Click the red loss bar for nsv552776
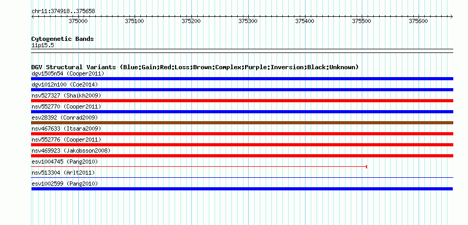The image size is (468, 225). point(242,145)
